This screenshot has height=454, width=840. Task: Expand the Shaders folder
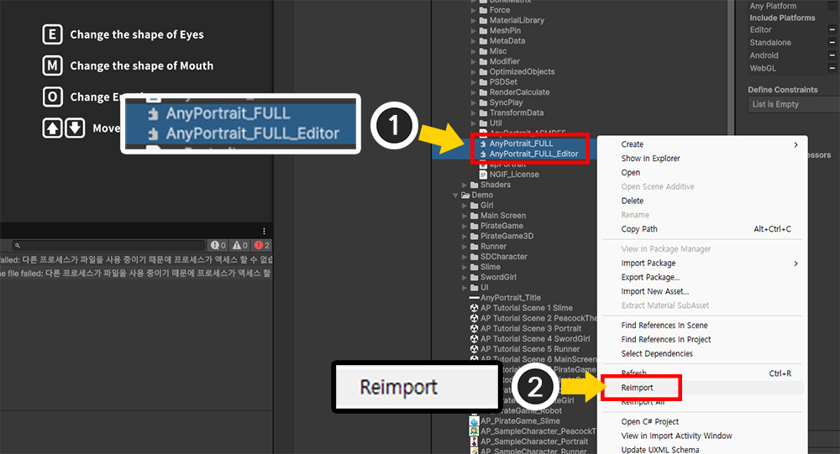tap(465, 185)
